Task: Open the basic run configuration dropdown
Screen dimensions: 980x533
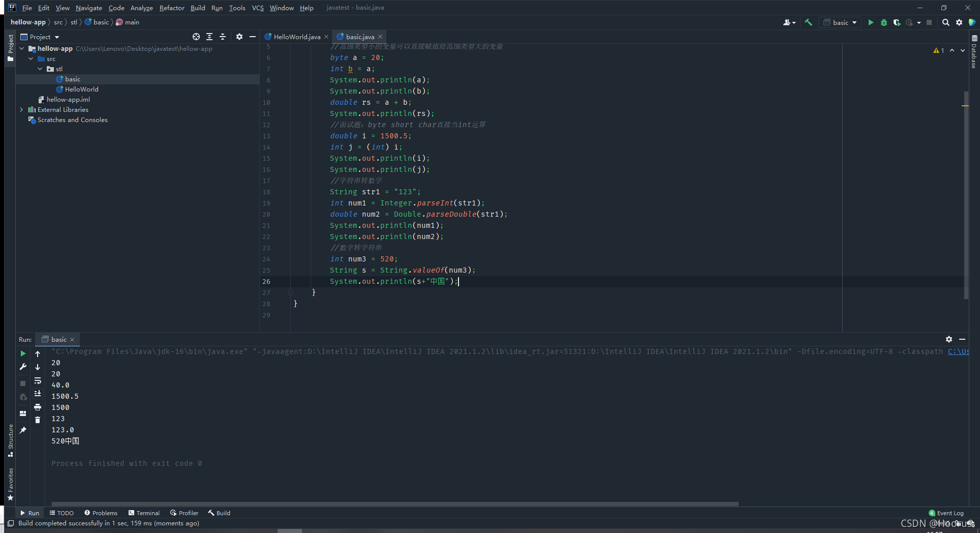Action: [x=841, y=22]
